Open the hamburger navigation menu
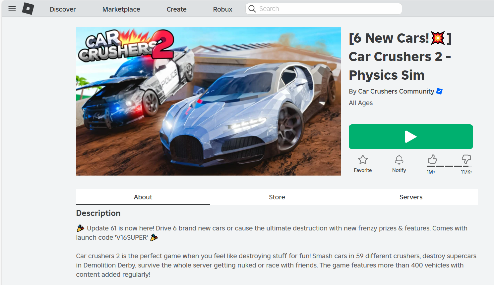494x285 pixels. [x=12, y=9]
